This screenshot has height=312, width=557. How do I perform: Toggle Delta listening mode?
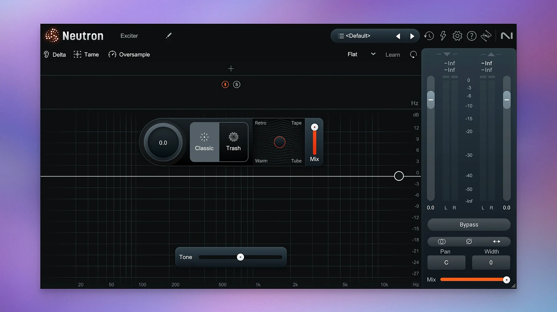[x=55, y=55]
